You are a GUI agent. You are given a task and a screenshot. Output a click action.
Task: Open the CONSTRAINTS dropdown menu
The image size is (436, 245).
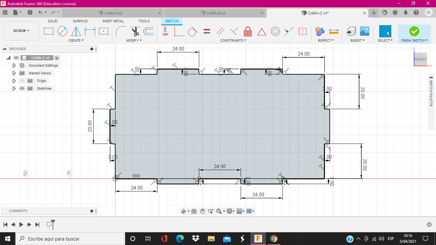pos(233,41)
